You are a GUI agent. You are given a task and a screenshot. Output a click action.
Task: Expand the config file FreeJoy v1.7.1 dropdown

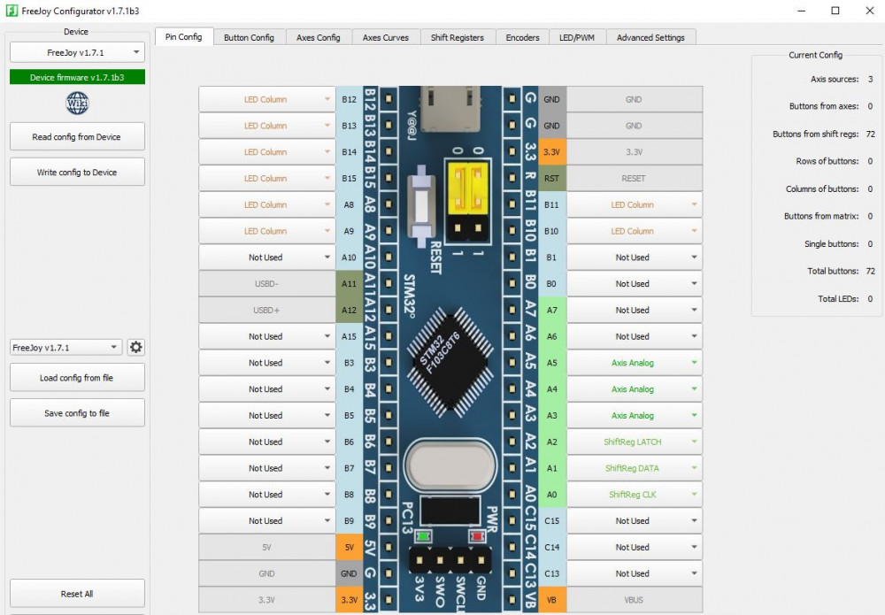click(x=66, y=347)
